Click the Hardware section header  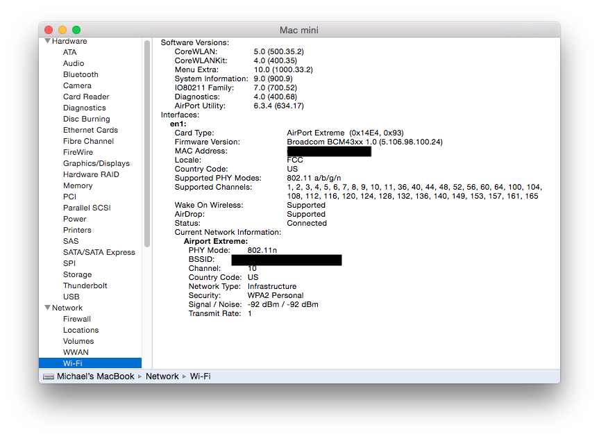tap(69, 41)
